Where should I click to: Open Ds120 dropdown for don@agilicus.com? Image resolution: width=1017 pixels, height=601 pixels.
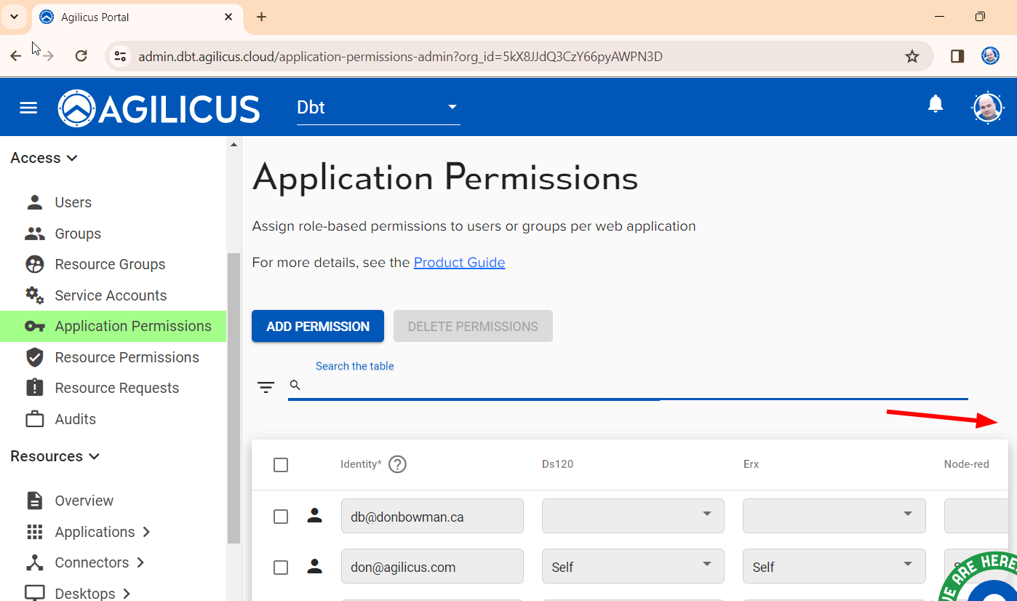pos(633,567)
